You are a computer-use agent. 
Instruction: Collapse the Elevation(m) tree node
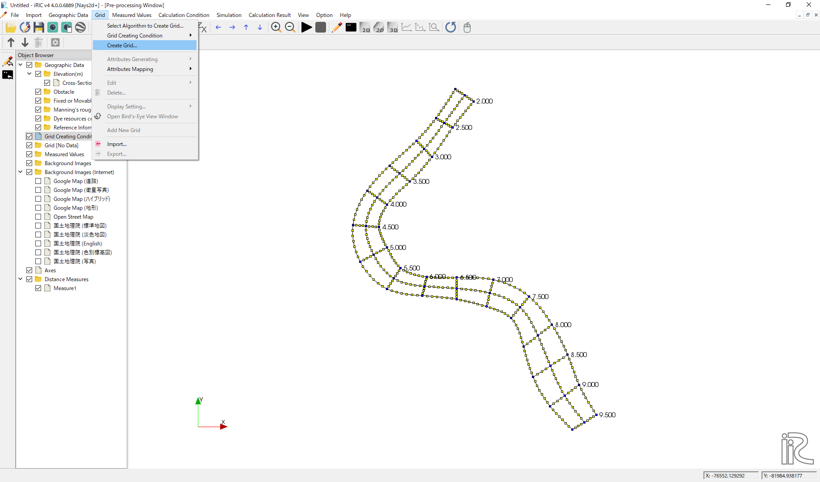tap(29, 74)
